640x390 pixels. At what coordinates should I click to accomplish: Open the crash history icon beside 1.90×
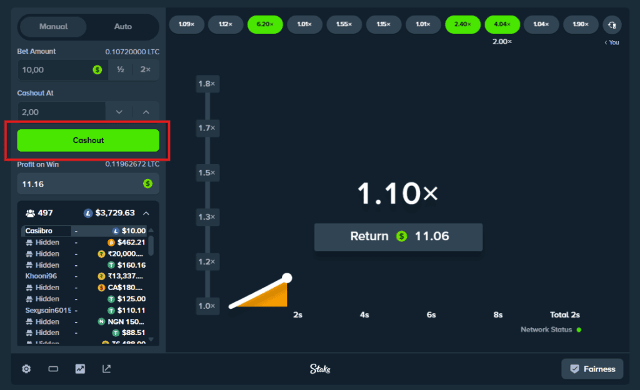click(612, 25)
